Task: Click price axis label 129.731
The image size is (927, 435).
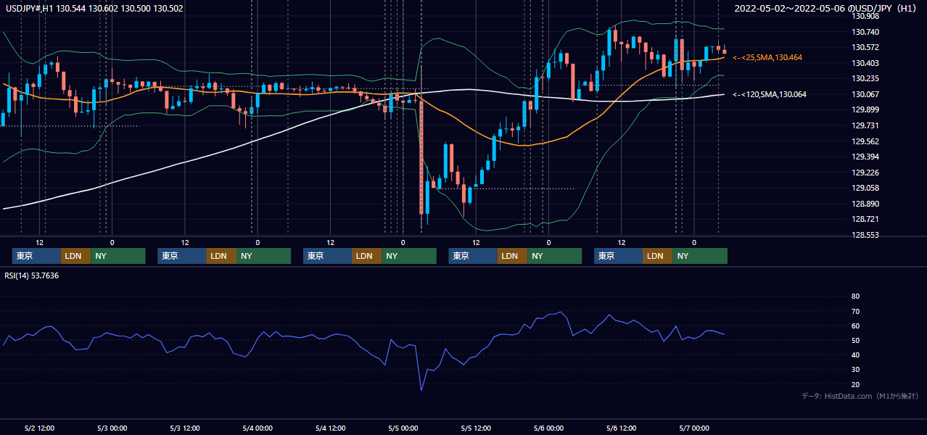Action: pyautogui.click(x=865, y=126)
